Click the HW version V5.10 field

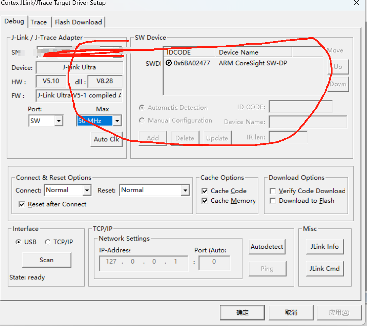tap(51, 81)
